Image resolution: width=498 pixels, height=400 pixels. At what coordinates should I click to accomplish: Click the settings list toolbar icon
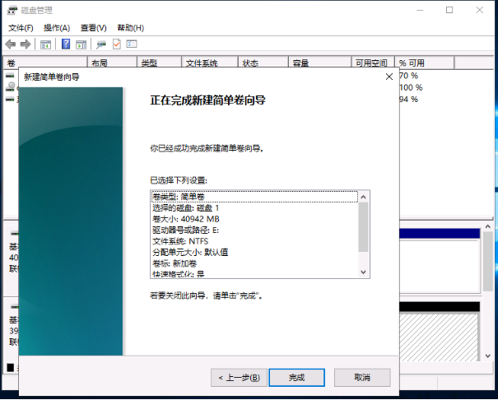coord(132,44)
